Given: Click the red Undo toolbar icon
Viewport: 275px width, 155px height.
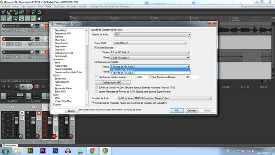Looking at the screenshot, I should 27,12.
